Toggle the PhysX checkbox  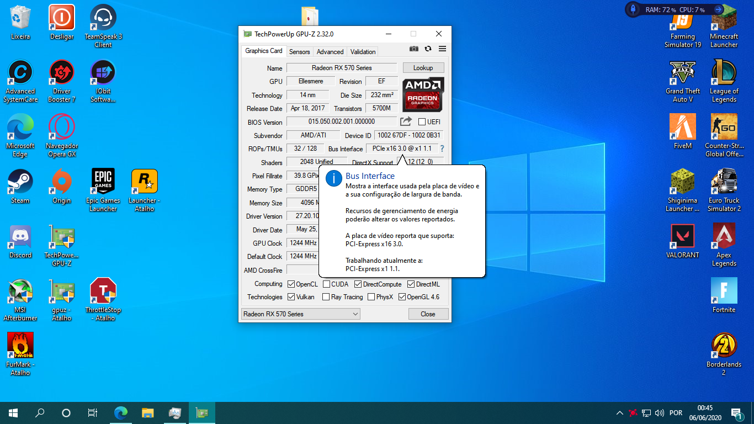coord(371,297)
